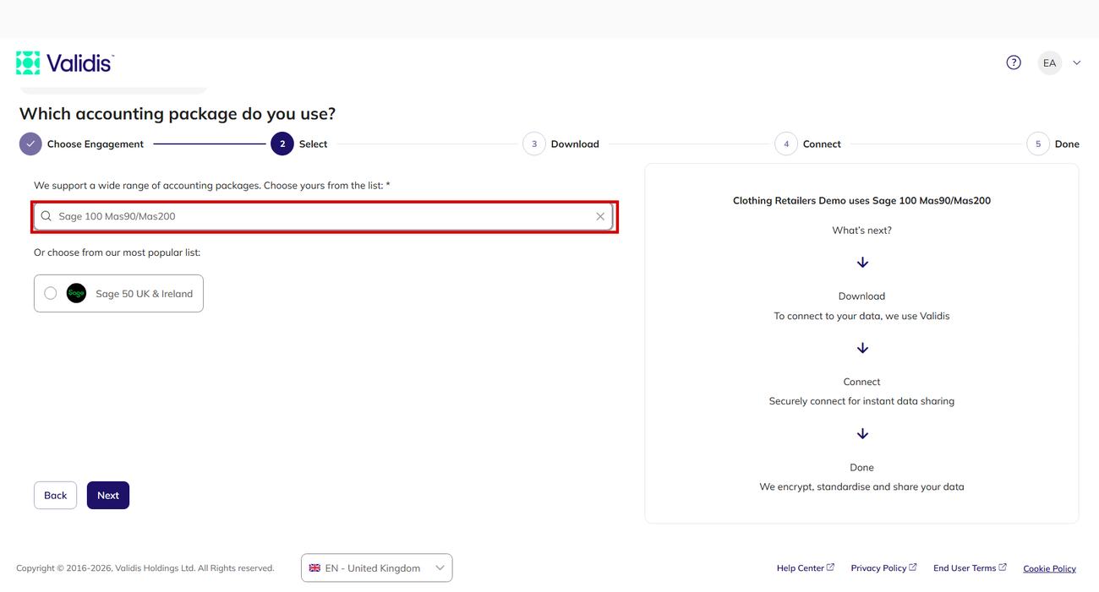The image size is (1099, 592).
Task: Click the Connect heading in the info panel
Action: coord(861,382)
